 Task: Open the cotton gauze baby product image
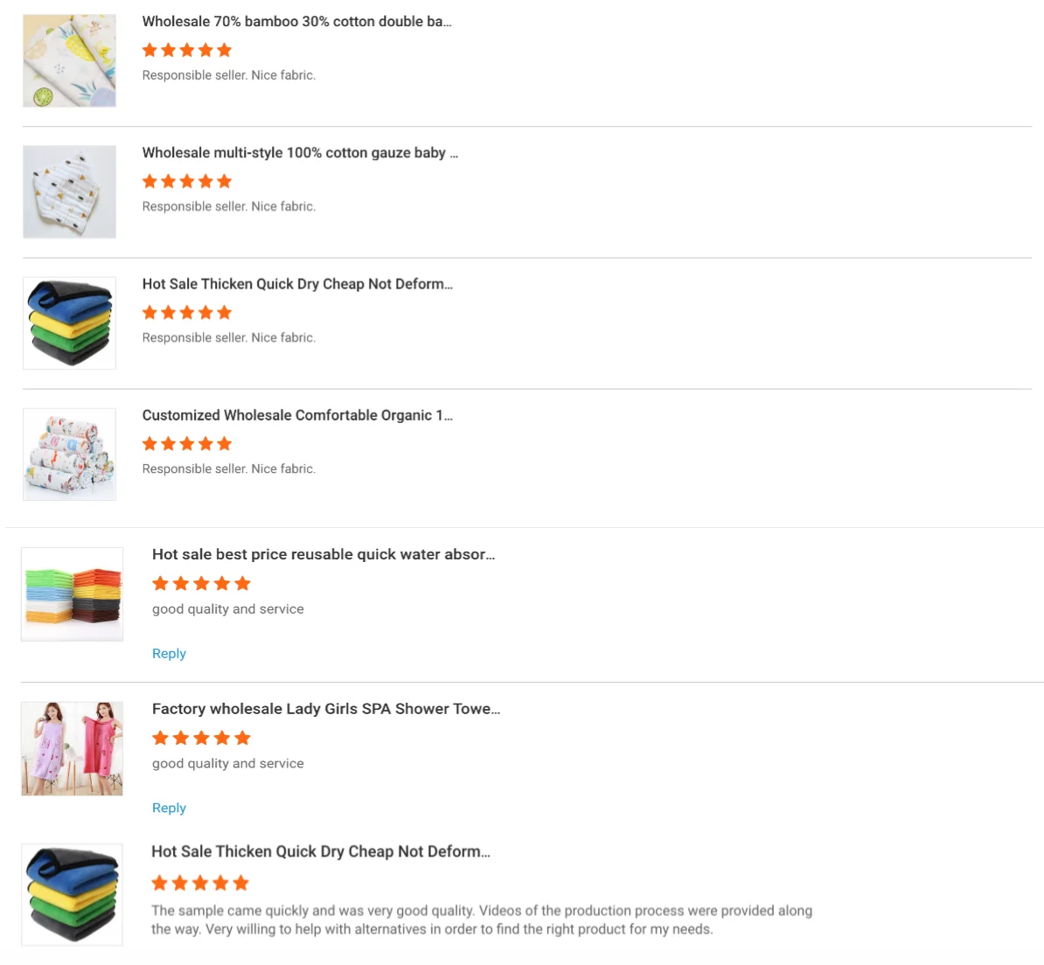pyautogui.click(x=69, y=191)
